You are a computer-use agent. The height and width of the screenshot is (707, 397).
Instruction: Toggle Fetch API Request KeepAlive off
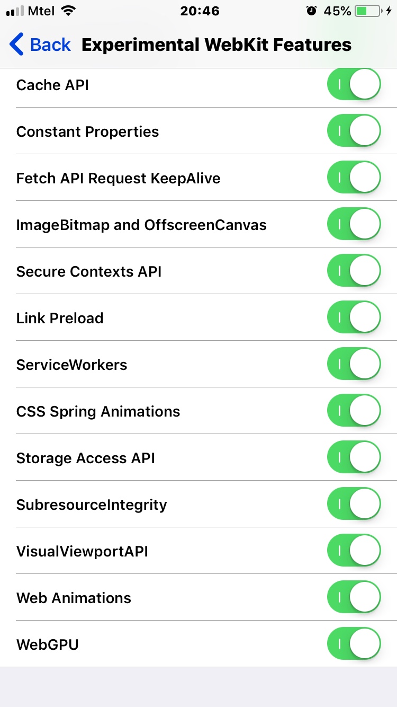(354, 178)
